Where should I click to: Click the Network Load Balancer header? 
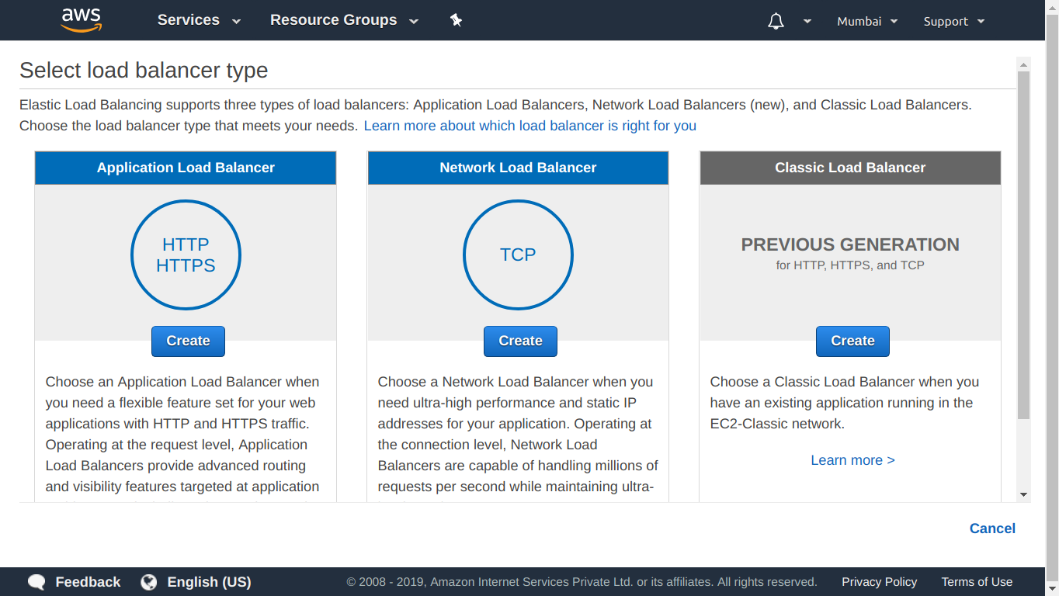[518, 168]
